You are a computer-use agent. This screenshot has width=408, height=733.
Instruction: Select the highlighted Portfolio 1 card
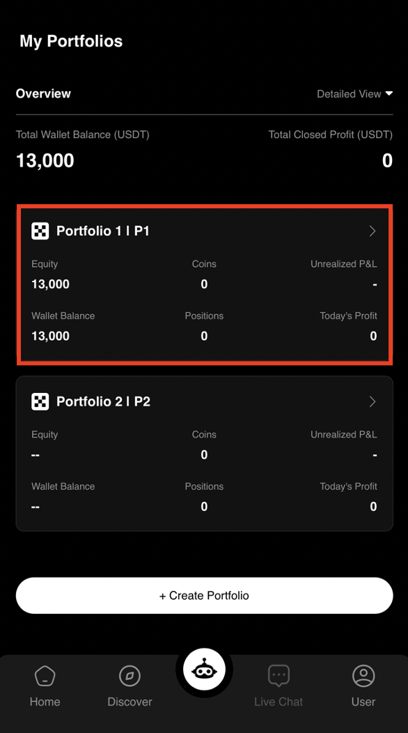(x=204, y=284)
